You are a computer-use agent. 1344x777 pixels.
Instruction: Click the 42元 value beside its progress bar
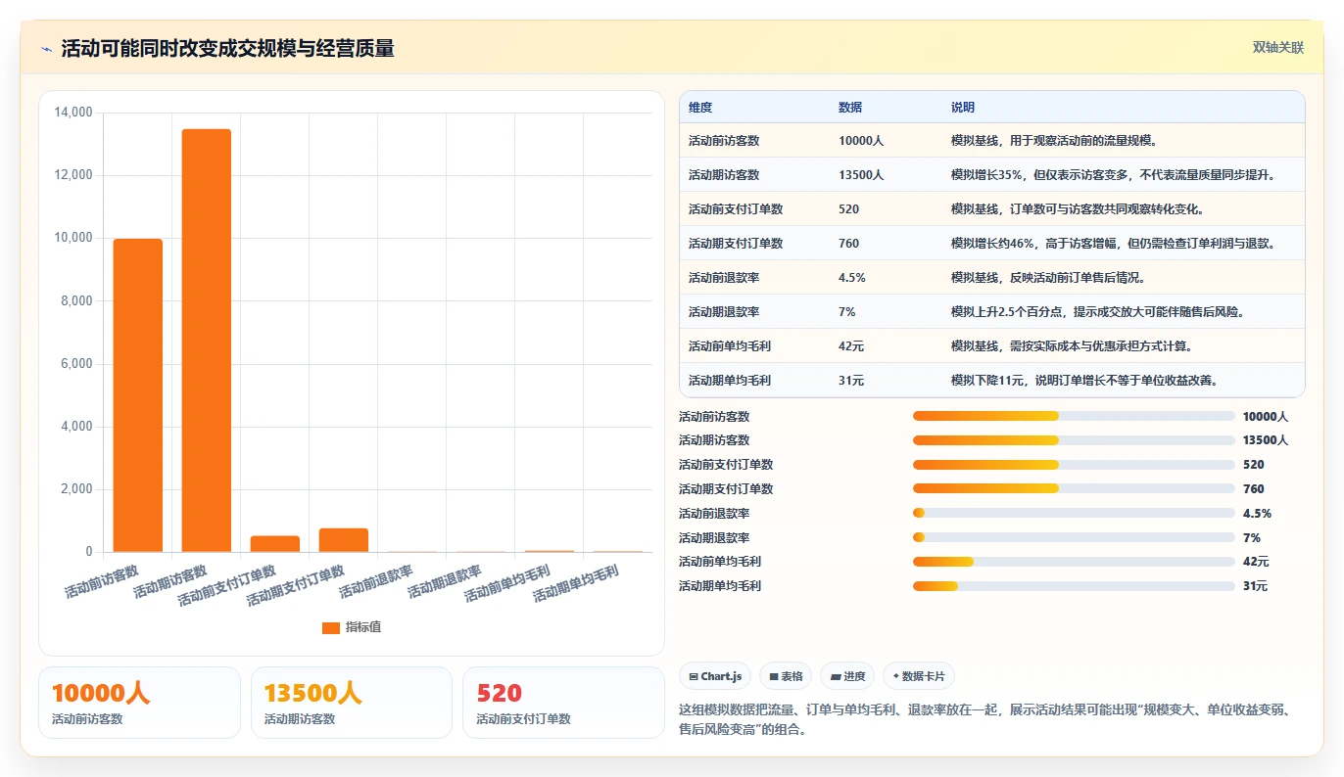pyautogui.click(x=1256, y=562)
